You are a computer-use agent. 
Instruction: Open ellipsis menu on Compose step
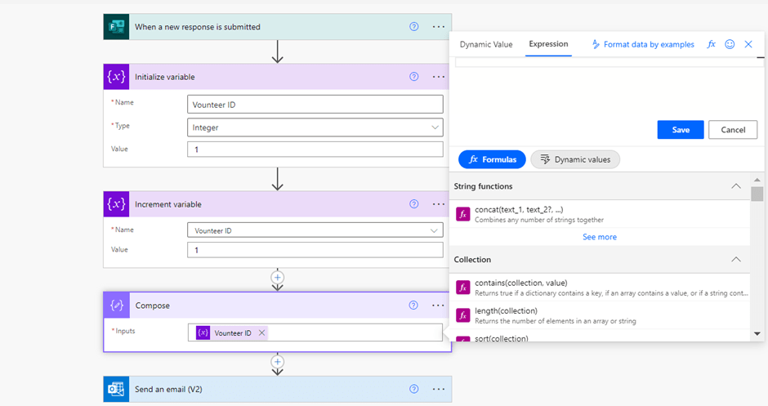coord(439,306)
